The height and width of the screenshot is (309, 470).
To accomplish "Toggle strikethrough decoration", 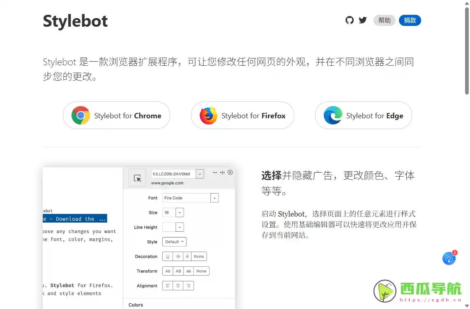I will pos(178,256).
